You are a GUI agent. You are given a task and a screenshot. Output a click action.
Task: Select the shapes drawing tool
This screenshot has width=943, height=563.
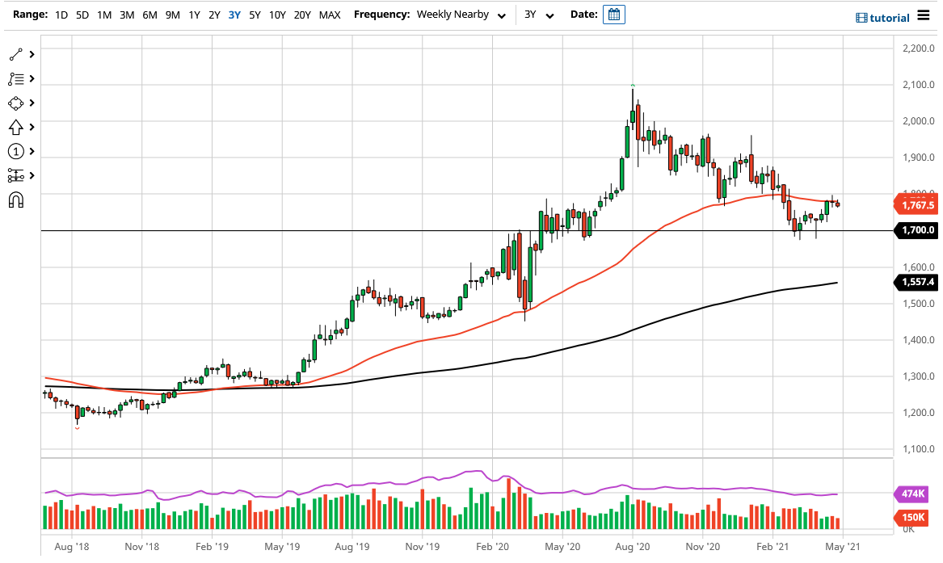point(14,103)
